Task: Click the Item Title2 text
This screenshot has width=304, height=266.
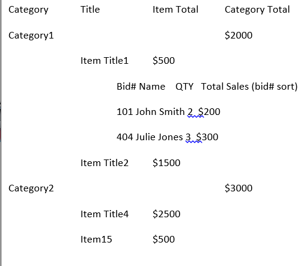Action: 105,163
